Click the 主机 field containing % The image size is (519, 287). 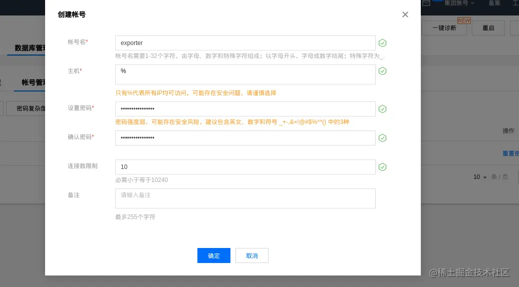pos(245,74)
